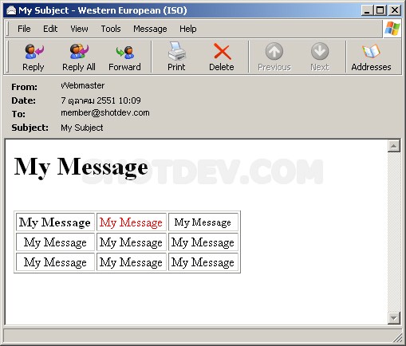The width and height of the screenshot is (406, 346).
Task: Click the red My Message table cell
Action: point(132,222)
